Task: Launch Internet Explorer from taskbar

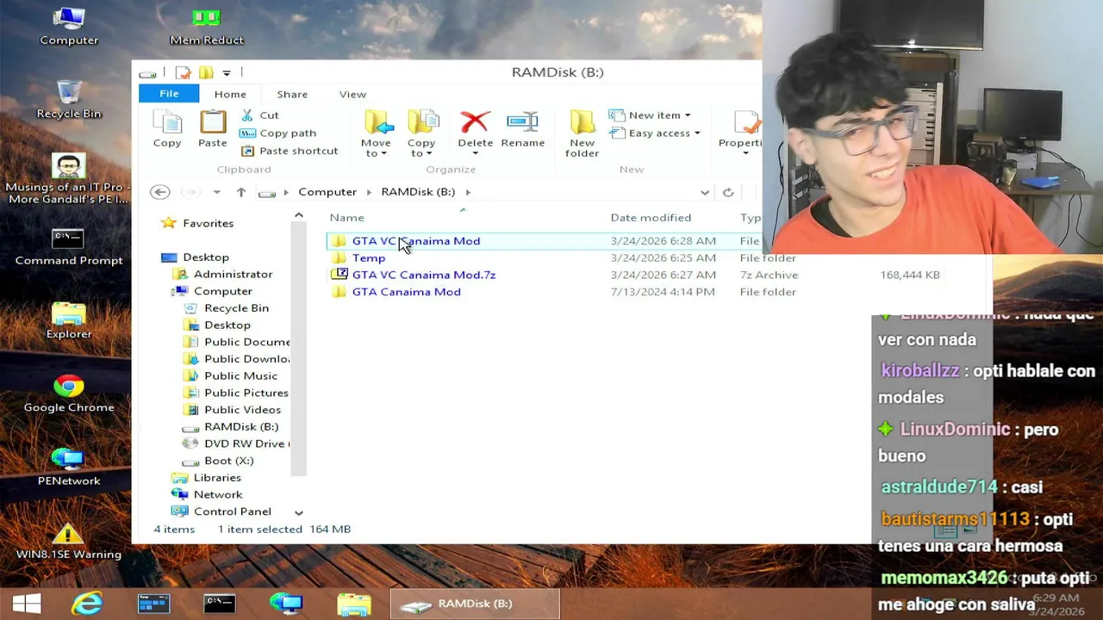Action: 87,604
